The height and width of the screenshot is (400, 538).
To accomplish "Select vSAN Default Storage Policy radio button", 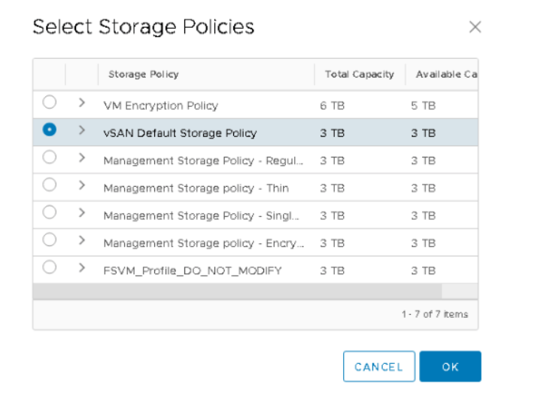I will pyautogui.click(x=49, y=130).
